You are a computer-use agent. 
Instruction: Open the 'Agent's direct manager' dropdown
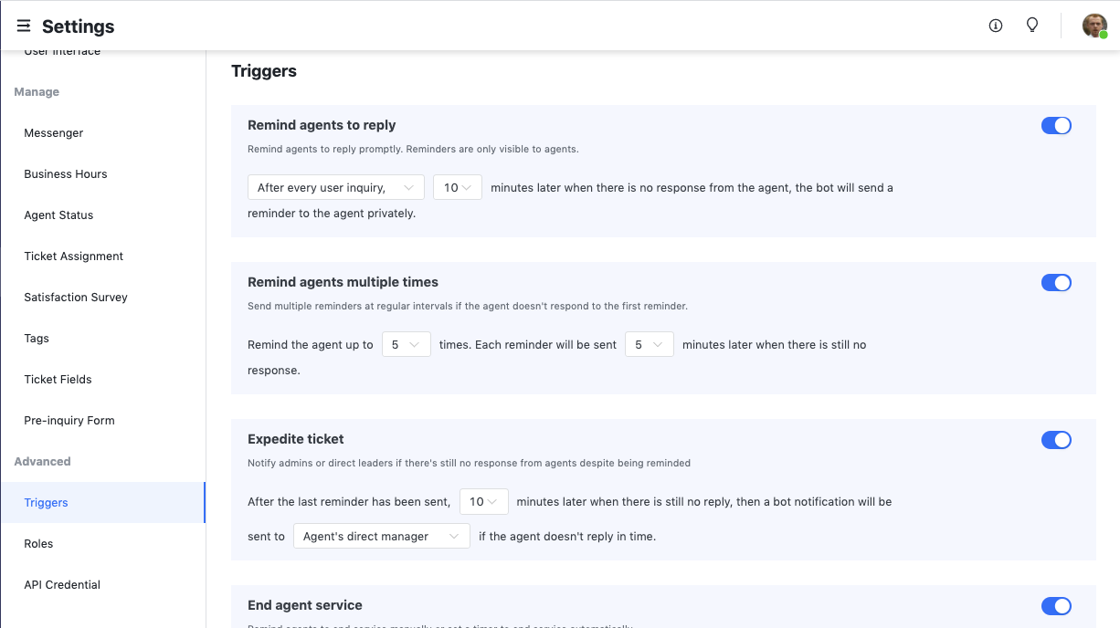[x=381, y=536]
